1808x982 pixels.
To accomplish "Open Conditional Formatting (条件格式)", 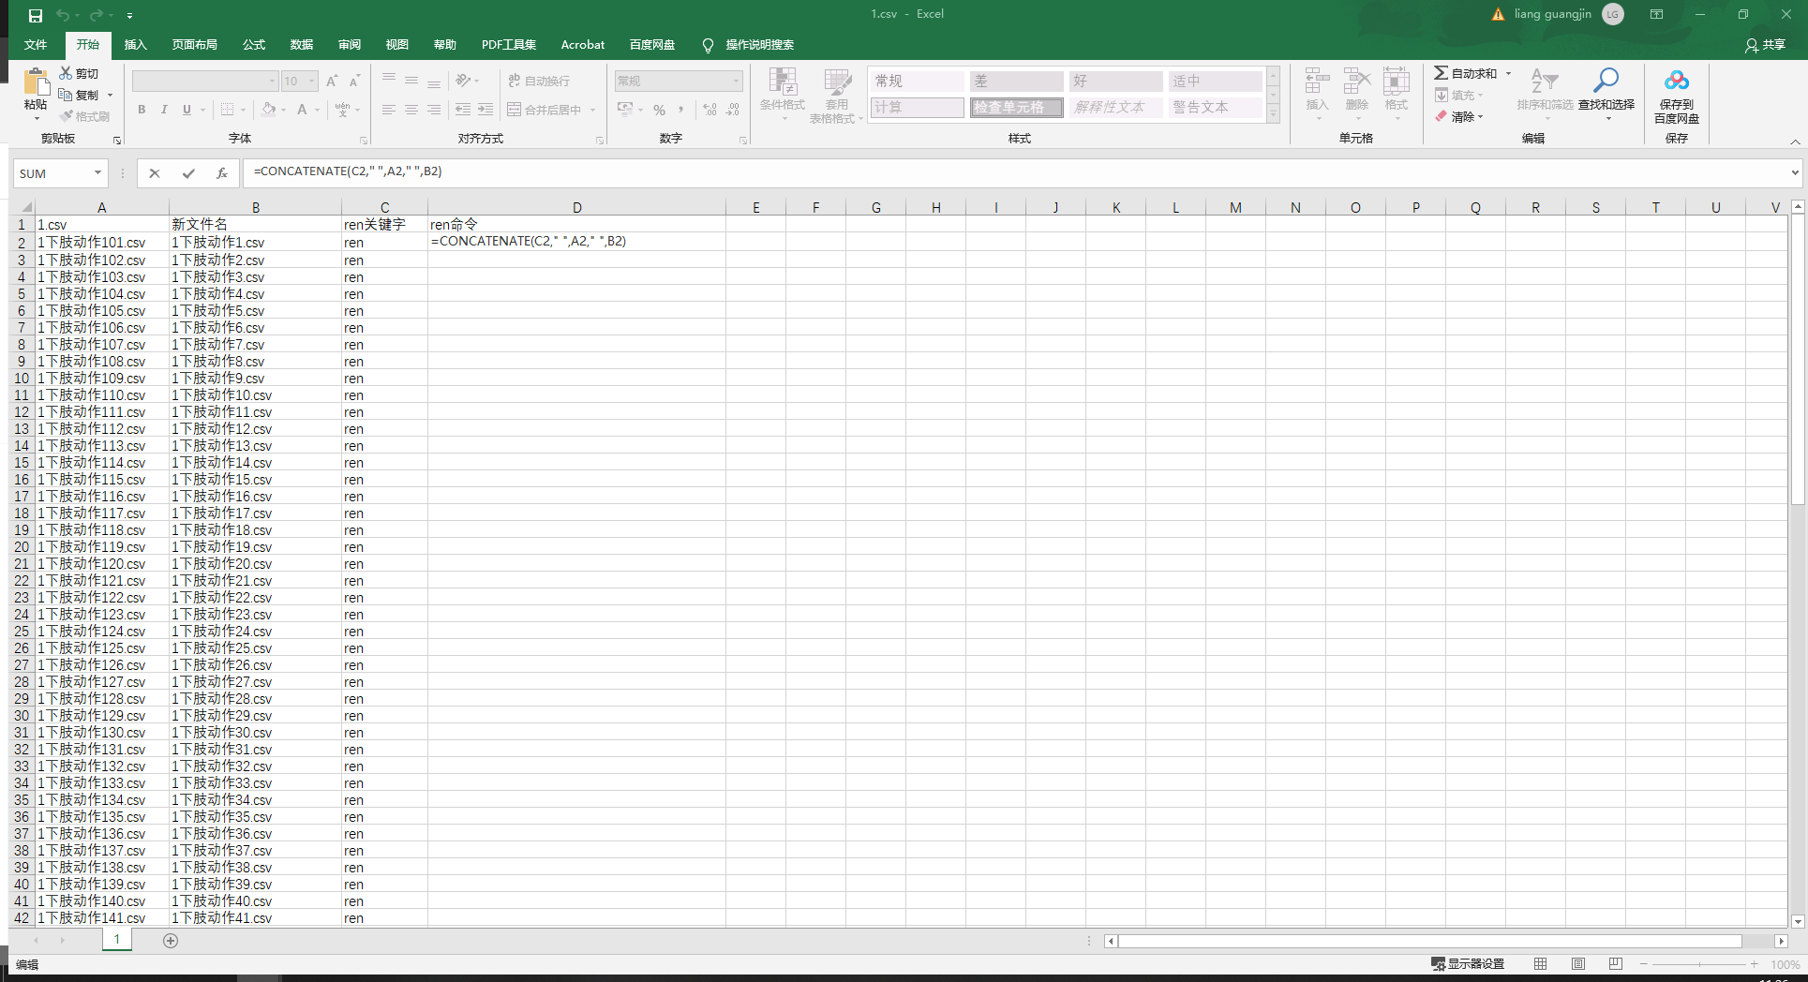I will 783,93.
